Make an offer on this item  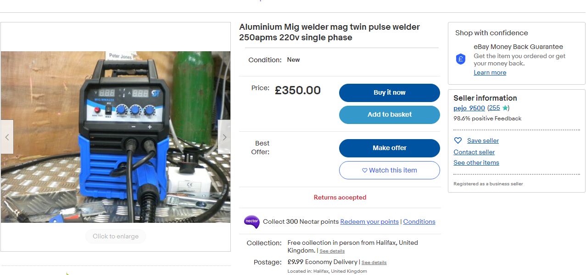click(389, 148)
